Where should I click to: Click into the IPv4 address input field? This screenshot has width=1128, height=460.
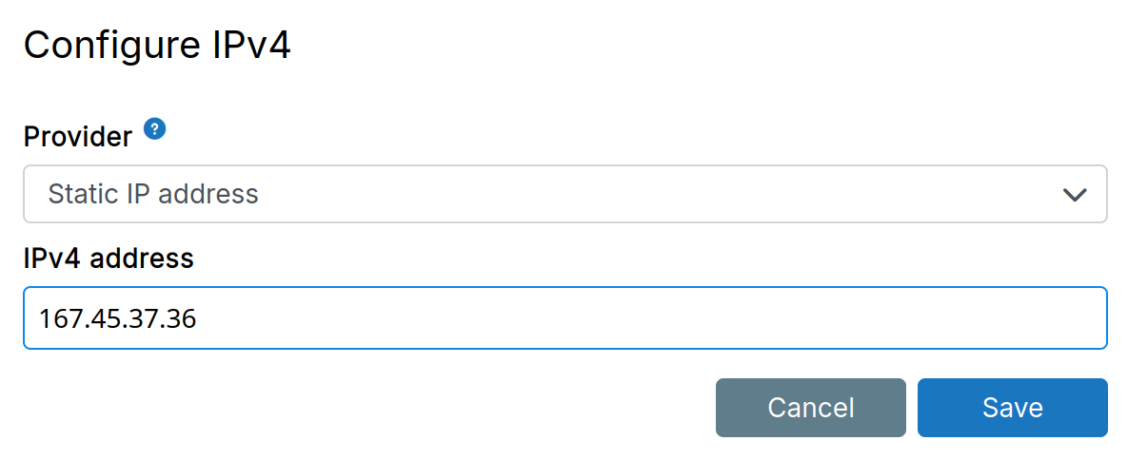tap(564, 318)
